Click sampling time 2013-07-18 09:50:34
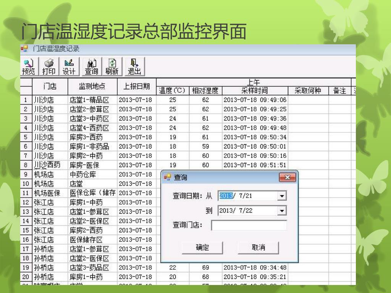Screen dimensions: 391x293 tap(255, 137)
